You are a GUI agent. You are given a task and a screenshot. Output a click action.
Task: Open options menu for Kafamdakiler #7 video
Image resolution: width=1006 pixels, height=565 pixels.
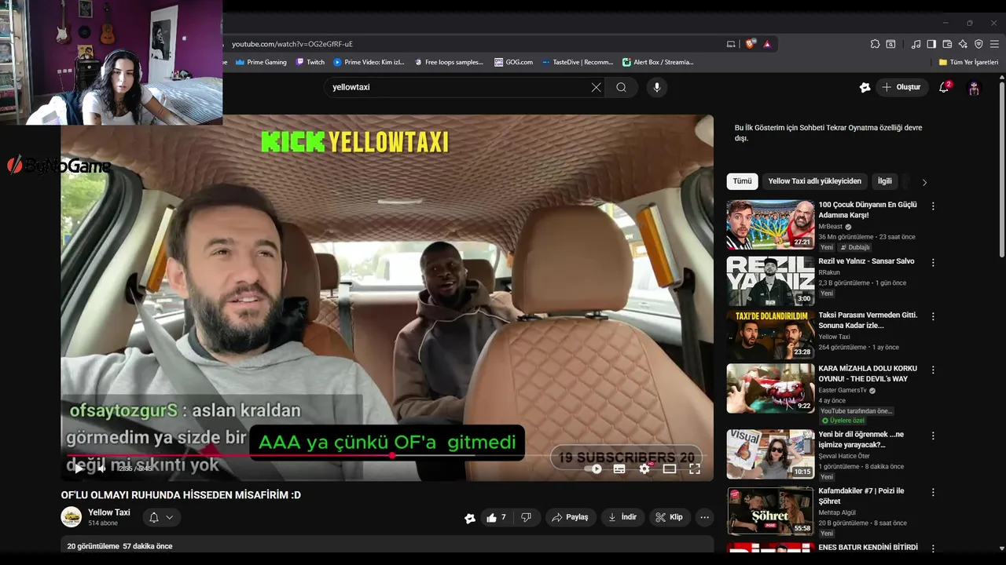(933, 492)
